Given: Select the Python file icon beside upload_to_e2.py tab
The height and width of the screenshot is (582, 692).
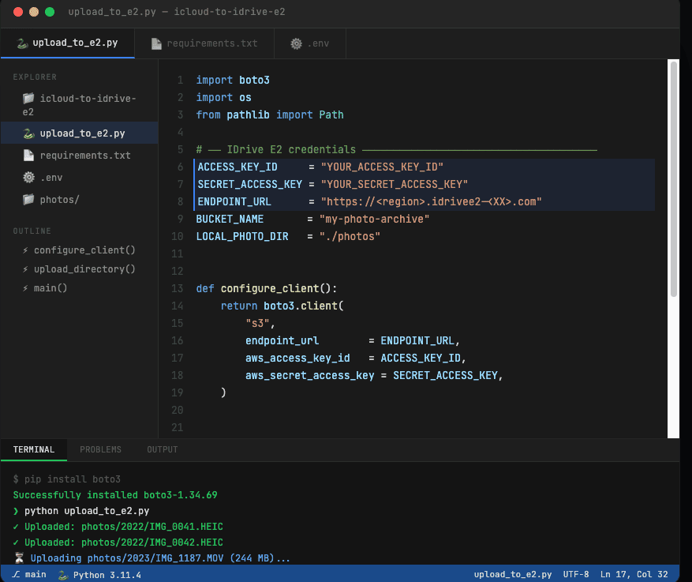Looking at the screenshot, I should click(x=22, y=43).
